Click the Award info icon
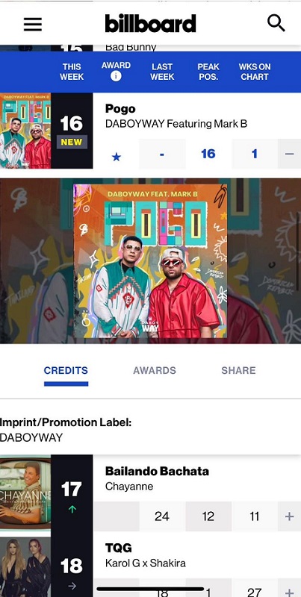Screen dimensions: 301x597 pos(116,76)
